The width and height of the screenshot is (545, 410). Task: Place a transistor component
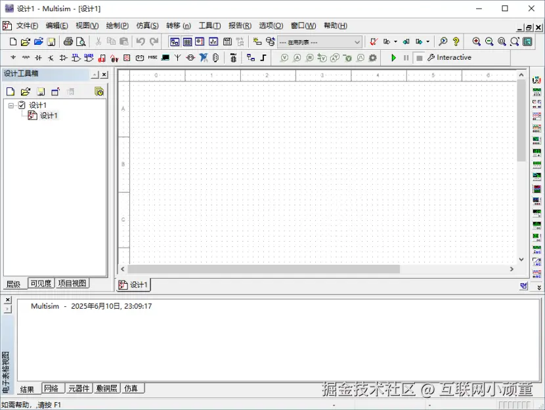51,57
